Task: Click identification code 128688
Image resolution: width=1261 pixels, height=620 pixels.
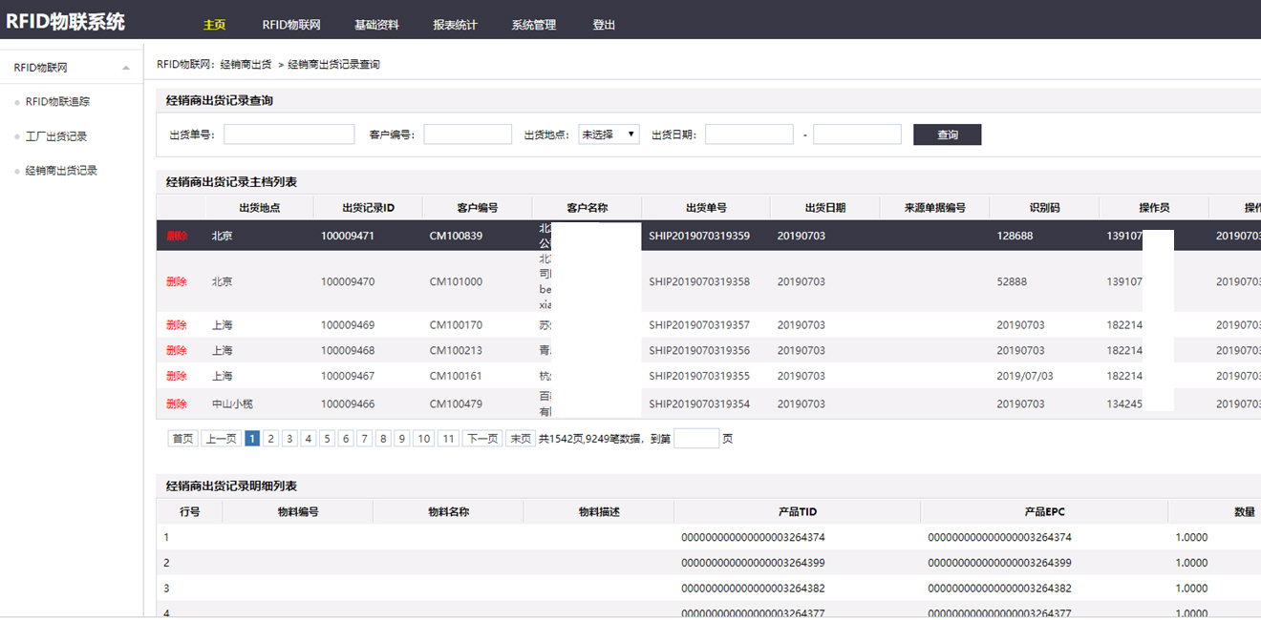Action: (1015, 236)
